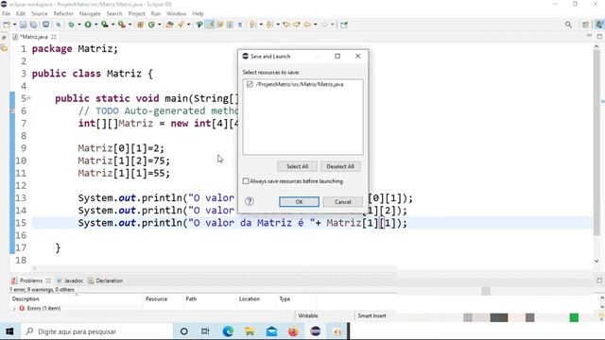The height and width of the screenshot is (340, 605).
Task: Click the Package Explorer sidebar icon
Action: [4, 48]
